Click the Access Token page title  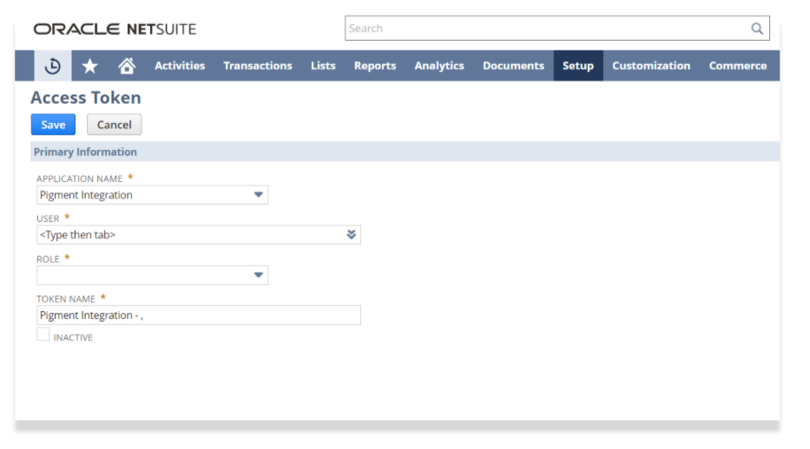[x=86, y=97]
